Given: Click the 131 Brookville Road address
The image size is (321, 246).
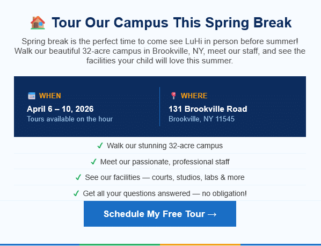Looking at the screenshot, I should (x=208, y=108).
